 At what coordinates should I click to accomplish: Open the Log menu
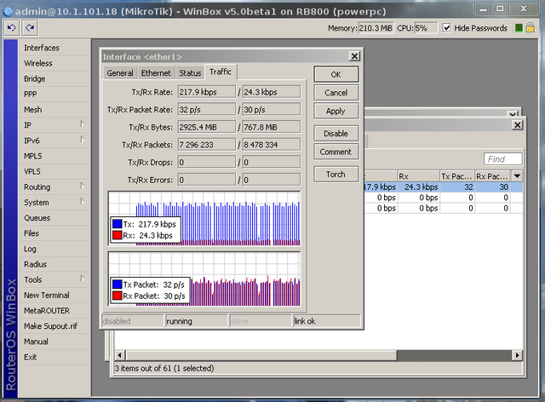54,249
